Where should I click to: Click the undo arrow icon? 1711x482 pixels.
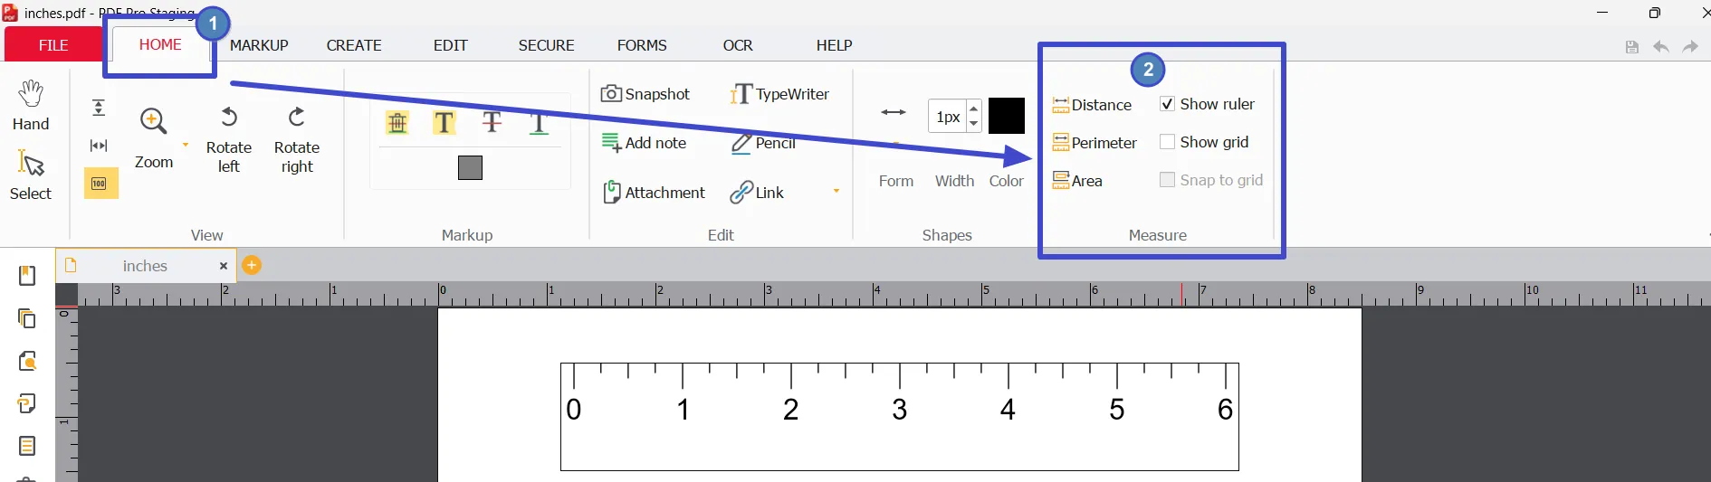pyautogui.click(x=1661, y=47)
